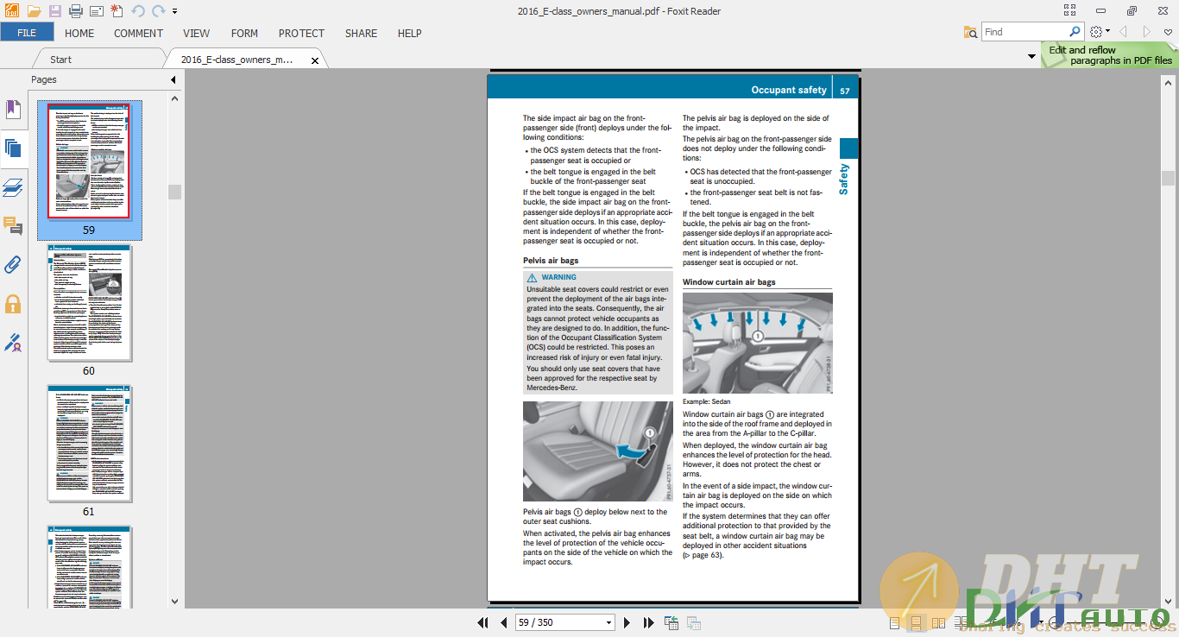Go to the previous page
This screenshot has width=1179, height=637.
coord(504,622)
